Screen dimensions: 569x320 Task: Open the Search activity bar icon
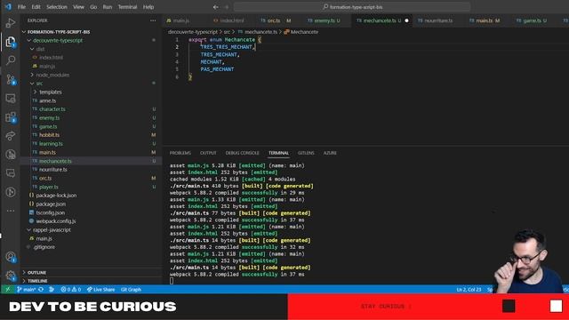(11, 60)
